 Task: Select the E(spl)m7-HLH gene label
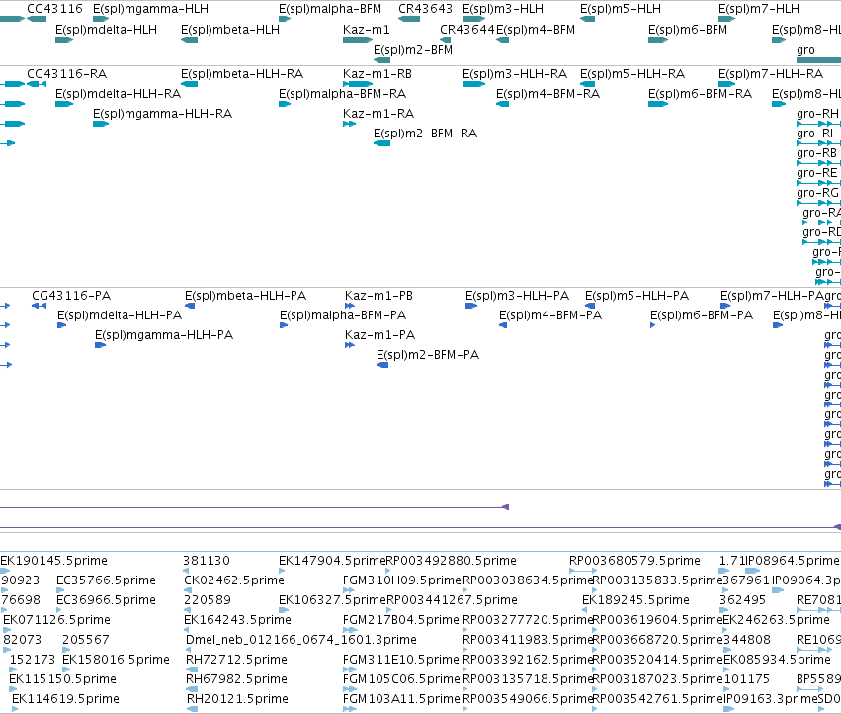[x=759, y=9]
